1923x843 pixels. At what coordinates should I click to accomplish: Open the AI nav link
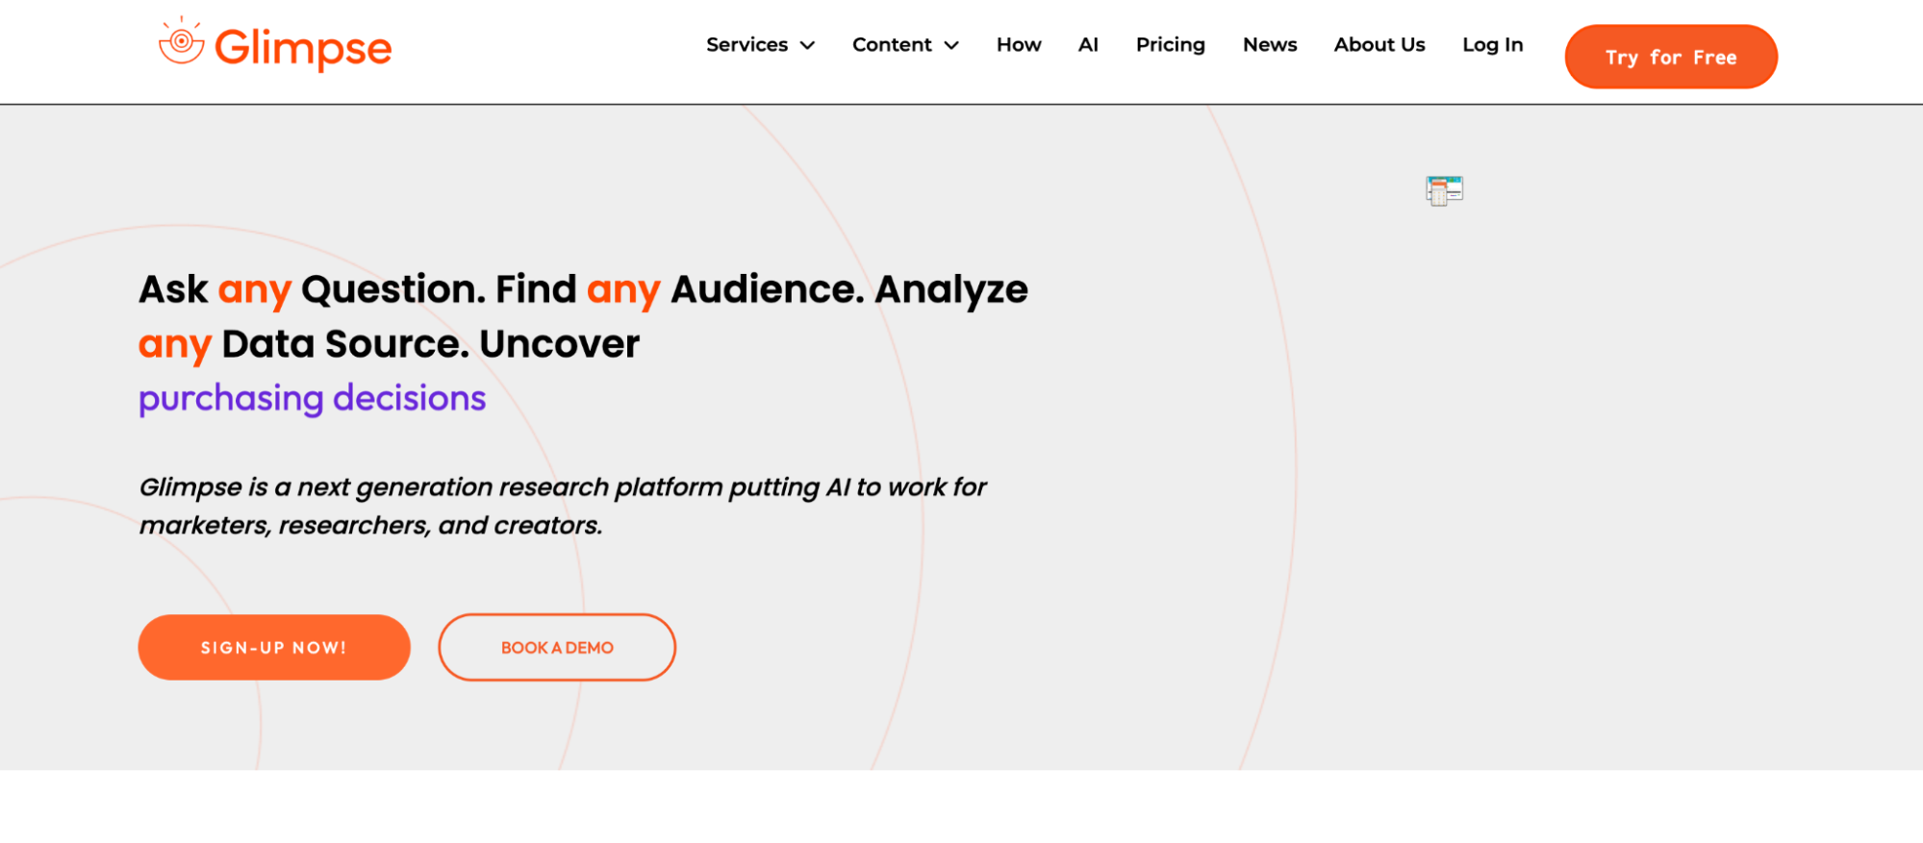coord(1088,44)
